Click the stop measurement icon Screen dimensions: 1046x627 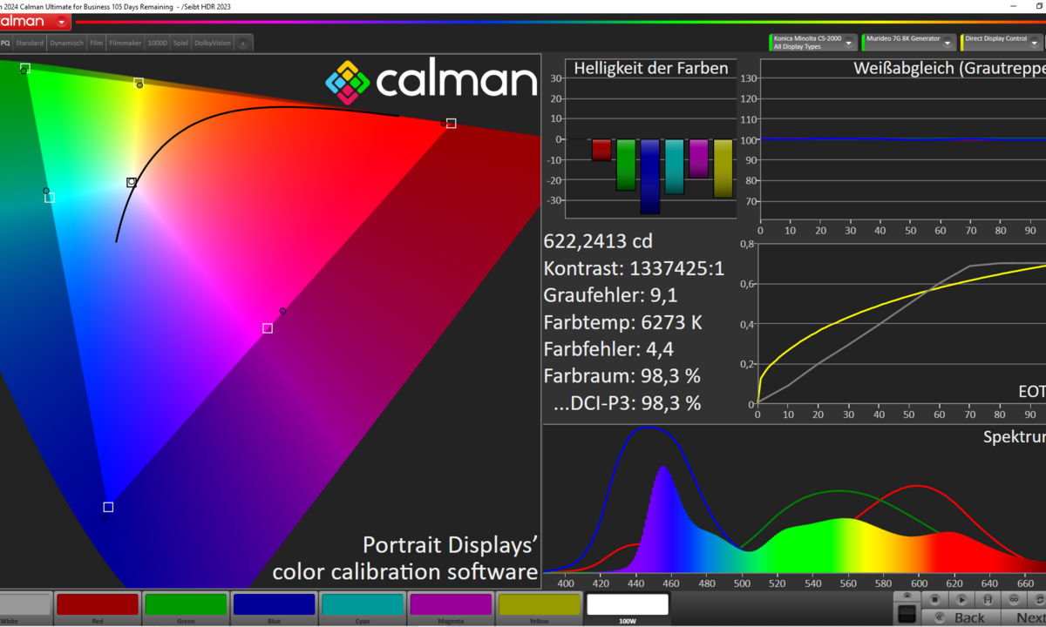tap(934, 599)
